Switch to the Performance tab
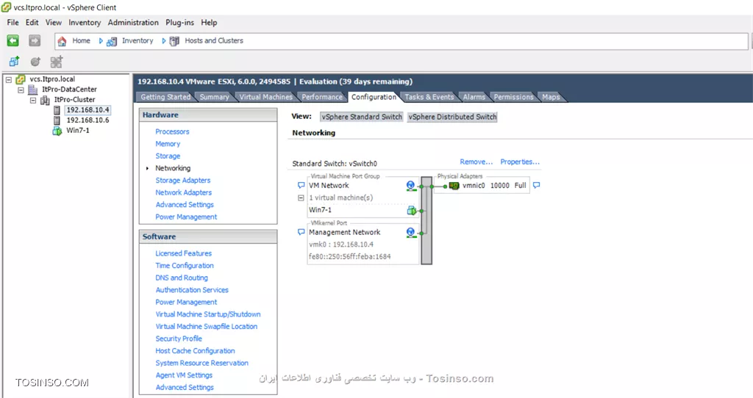 click(322, 97)
